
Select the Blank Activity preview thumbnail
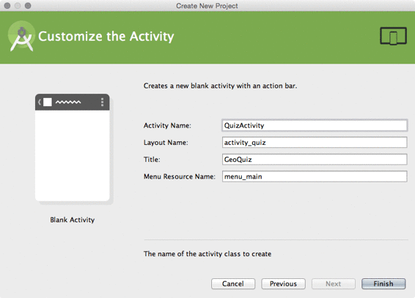(x=73, y=147)
